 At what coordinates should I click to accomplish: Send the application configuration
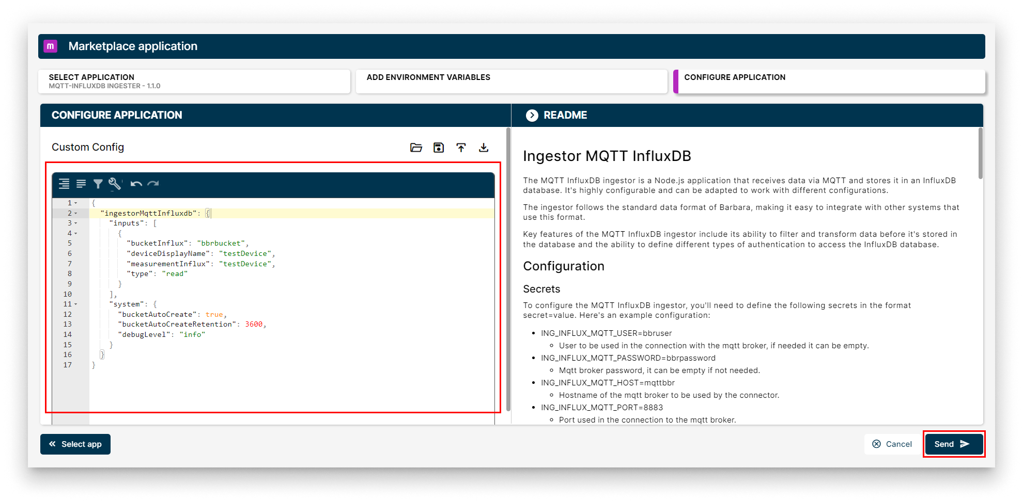pyautogui.click(x=953, y=444)
